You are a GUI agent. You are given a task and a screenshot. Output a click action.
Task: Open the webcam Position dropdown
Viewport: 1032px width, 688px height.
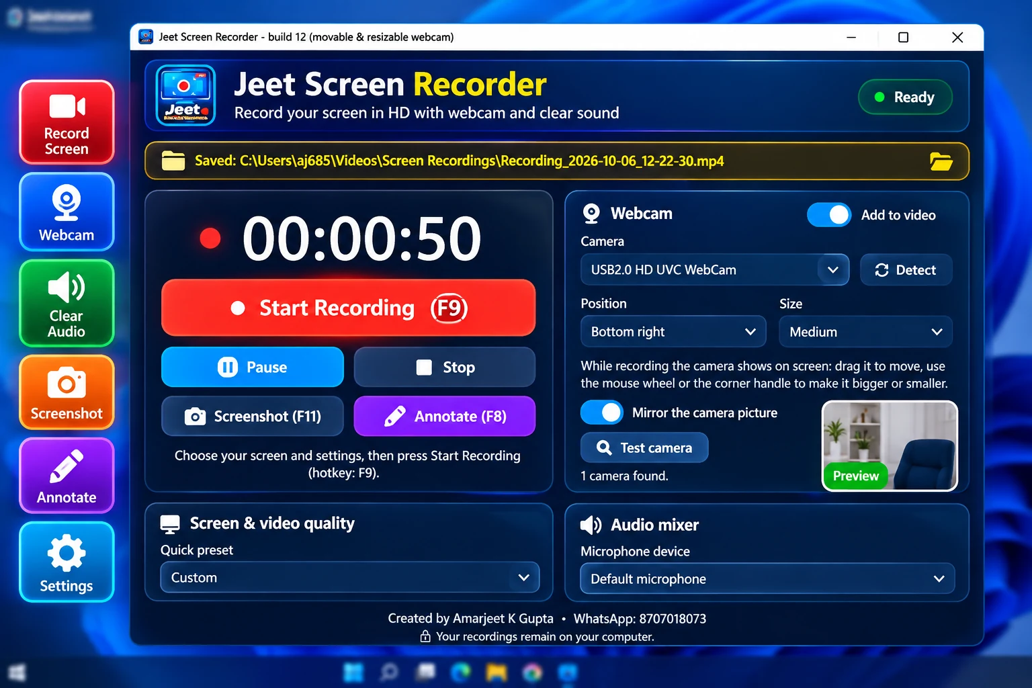(x=673, y=332)
